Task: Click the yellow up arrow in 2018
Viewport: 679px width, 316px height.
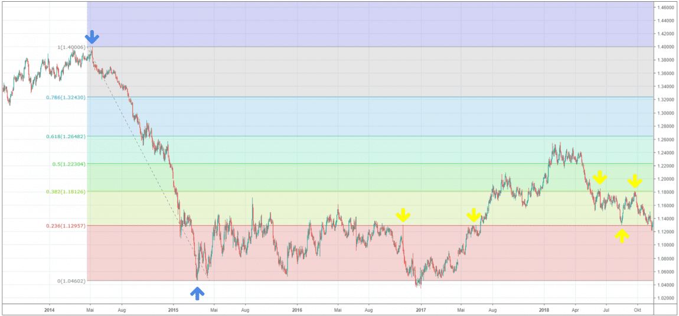Action: [x=621, y=235]
